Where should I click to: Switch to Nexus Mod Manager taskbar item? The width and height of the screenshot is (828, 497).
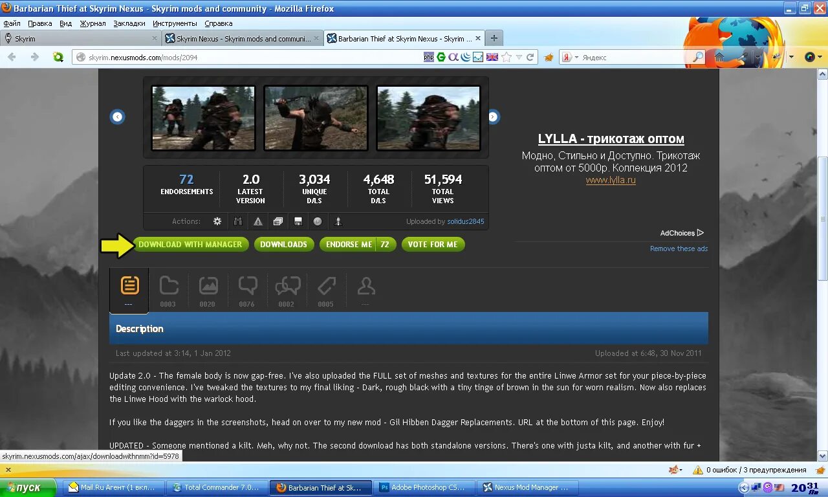[x=528, y=487]
